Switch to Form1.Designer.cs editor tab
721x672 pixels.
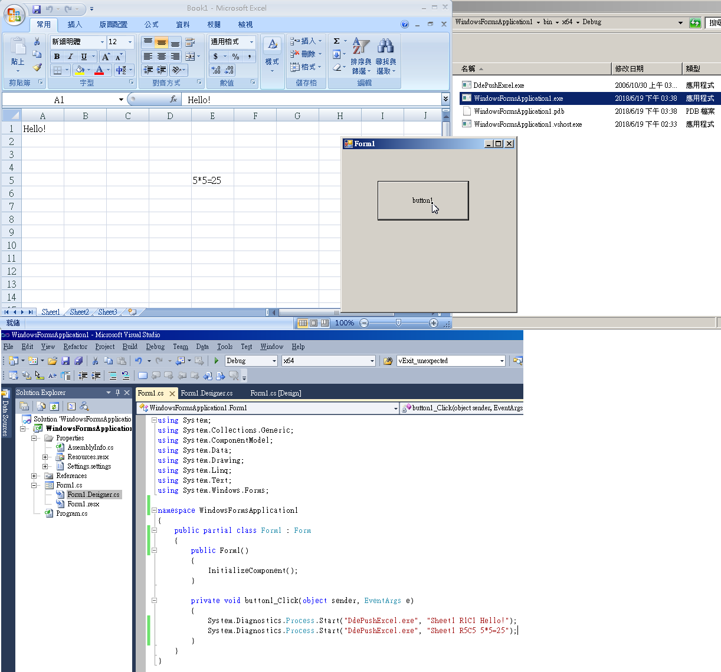[207, 393]
